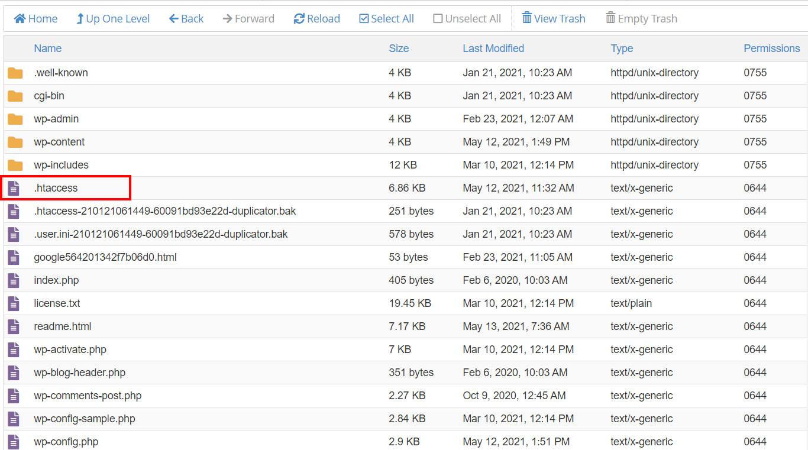Click httpd/unix-directory type of cgi-bin
The height and width of the screenshot is (450, 808).
tap(654, 96)
